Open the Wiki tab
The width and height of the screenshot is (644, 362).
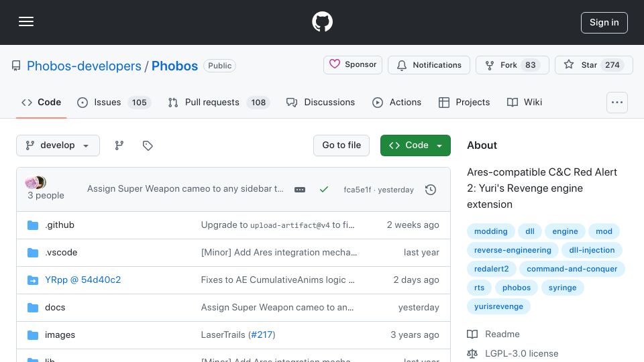tap(525, 102)
